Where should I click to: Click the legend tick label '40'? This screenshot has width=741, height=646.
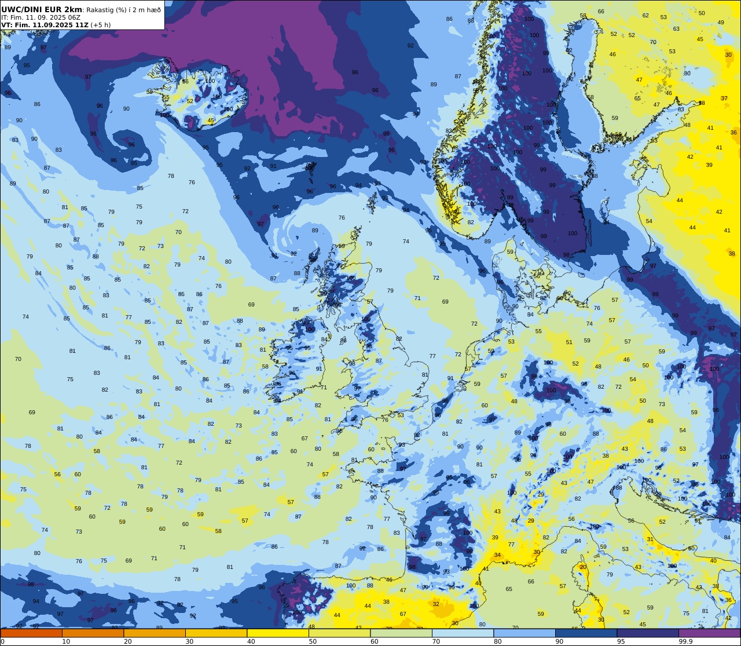pos(251,641)
